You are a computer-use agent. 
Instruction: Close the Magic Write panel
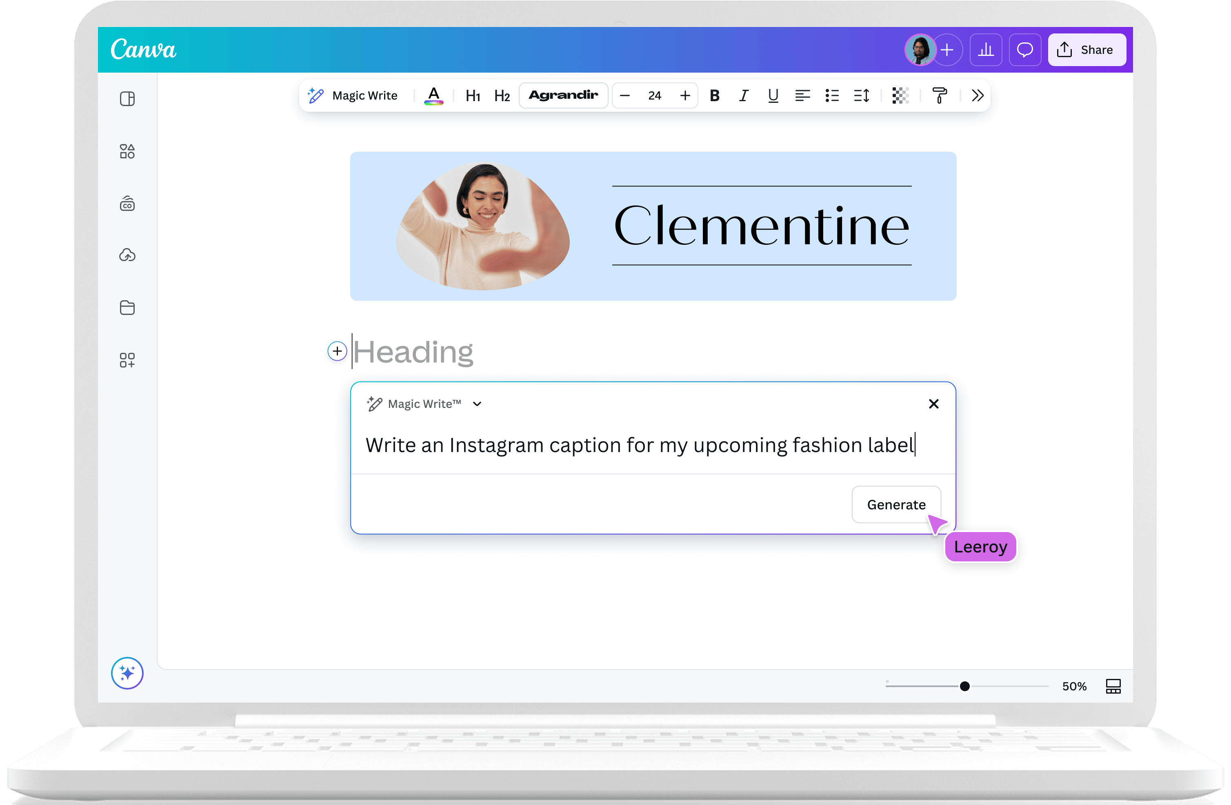pos(933,404)
